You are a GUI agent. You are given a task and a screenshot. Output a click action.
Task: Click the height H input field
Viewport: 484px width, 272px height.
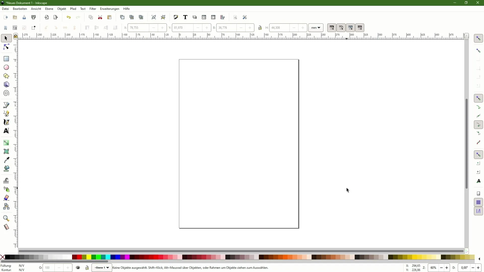tap(280, 28)
